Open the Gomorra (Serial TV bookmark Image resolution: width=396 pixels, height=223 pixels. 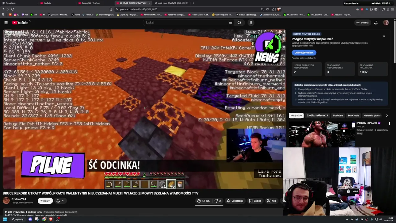tap(222, 15)
